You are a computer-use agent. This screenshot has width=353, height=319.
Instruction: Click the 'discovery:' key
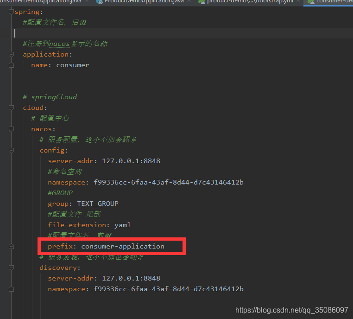click(60, 268)
